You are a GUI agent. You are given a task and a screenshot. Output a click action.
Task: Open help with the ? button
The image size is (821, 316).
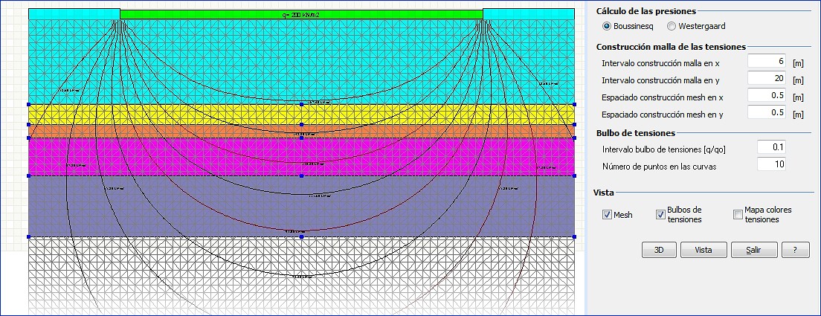pyautogui.click(x=795, y=250)
